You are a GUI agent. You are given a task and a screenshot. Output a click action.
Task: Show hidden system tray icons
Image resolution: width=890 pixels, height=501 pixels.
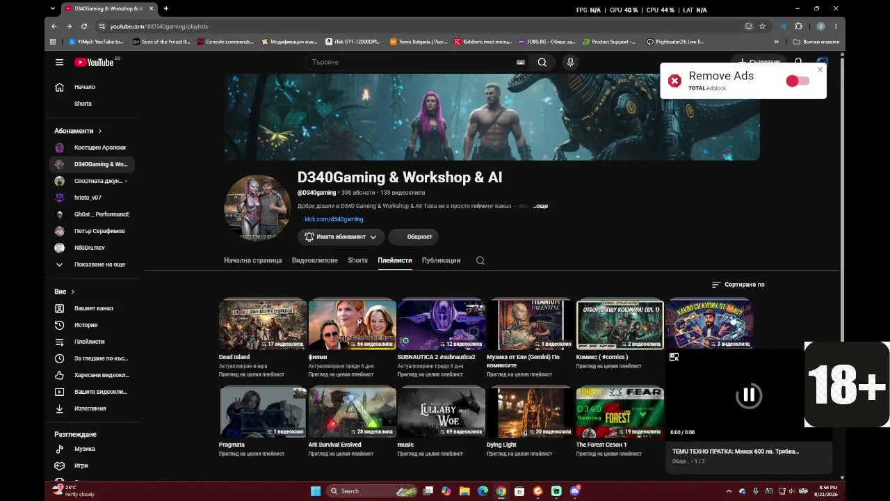coord(729,491)
